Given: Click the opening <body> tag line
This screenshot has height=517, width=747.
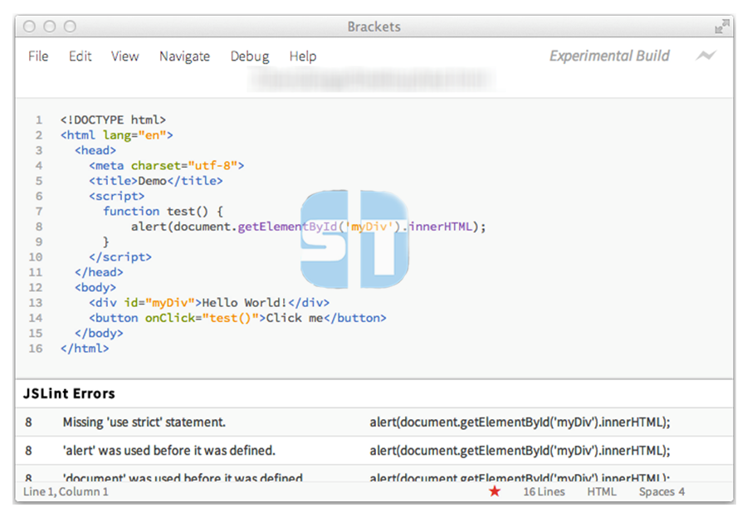Looking at the screenshot, I should tap(95, 288).
